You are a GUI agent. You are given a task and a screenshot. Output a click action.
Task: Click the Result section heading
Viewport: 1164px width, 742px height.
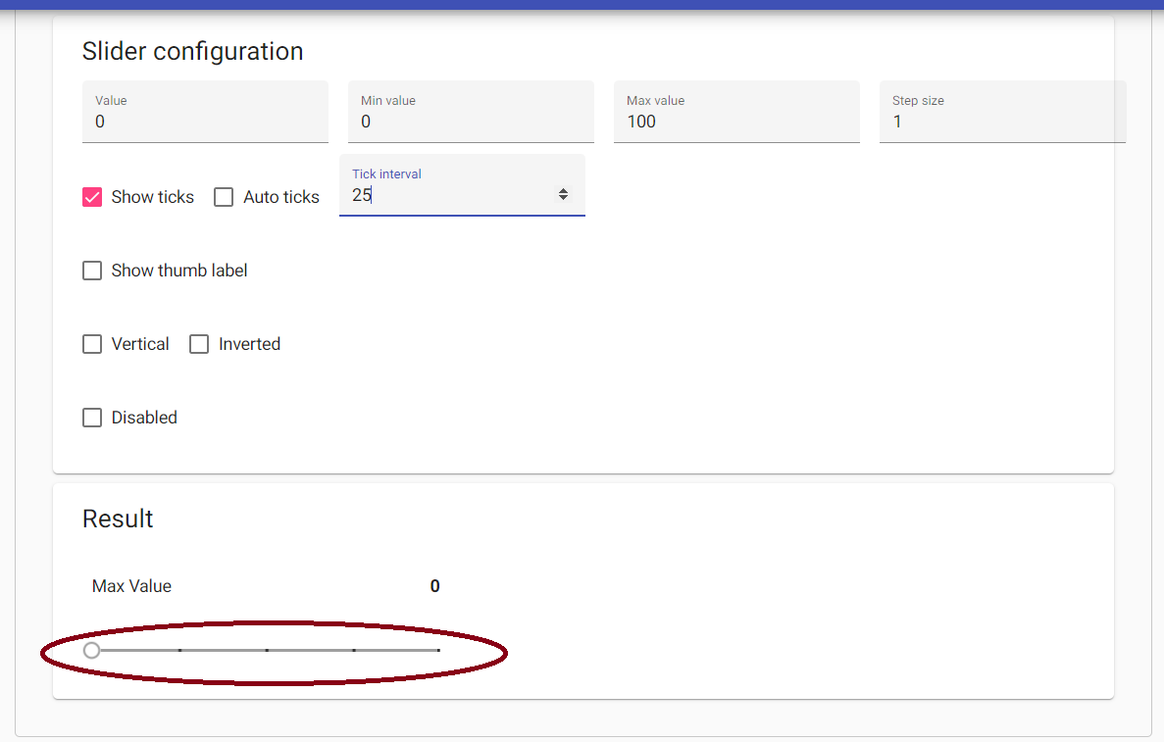[118, 519]
